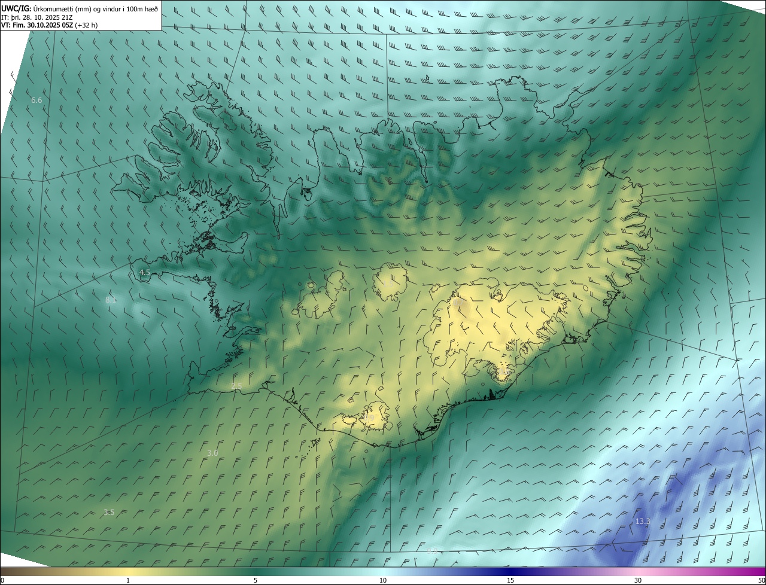Click the 1.5 value label on the glacier

pos(390,284)
